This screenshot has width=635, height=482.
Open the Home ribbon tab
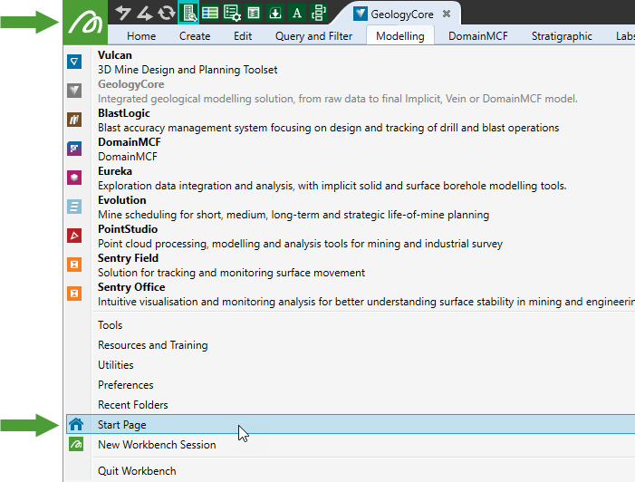141,36
